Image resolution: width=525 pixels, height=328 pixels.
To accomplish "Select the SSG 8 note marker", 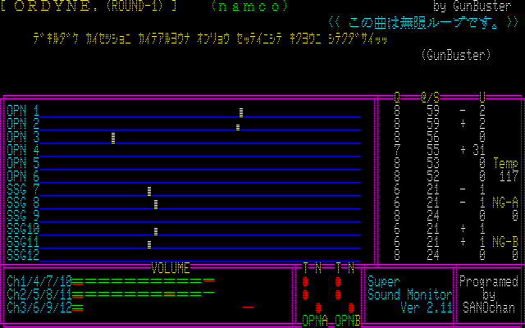I will tap(156, 204).
